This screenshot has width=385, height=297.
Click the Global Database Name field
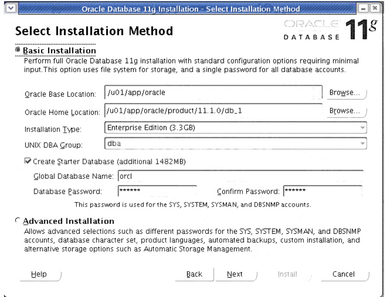tap(241, 176)
